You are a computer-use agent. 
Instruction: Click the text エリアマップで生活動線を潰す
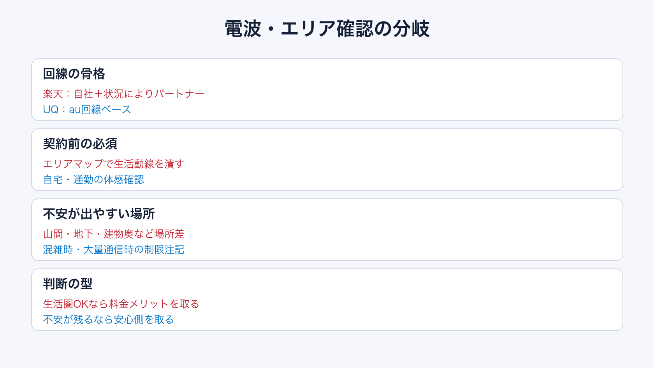coord(114,164)
